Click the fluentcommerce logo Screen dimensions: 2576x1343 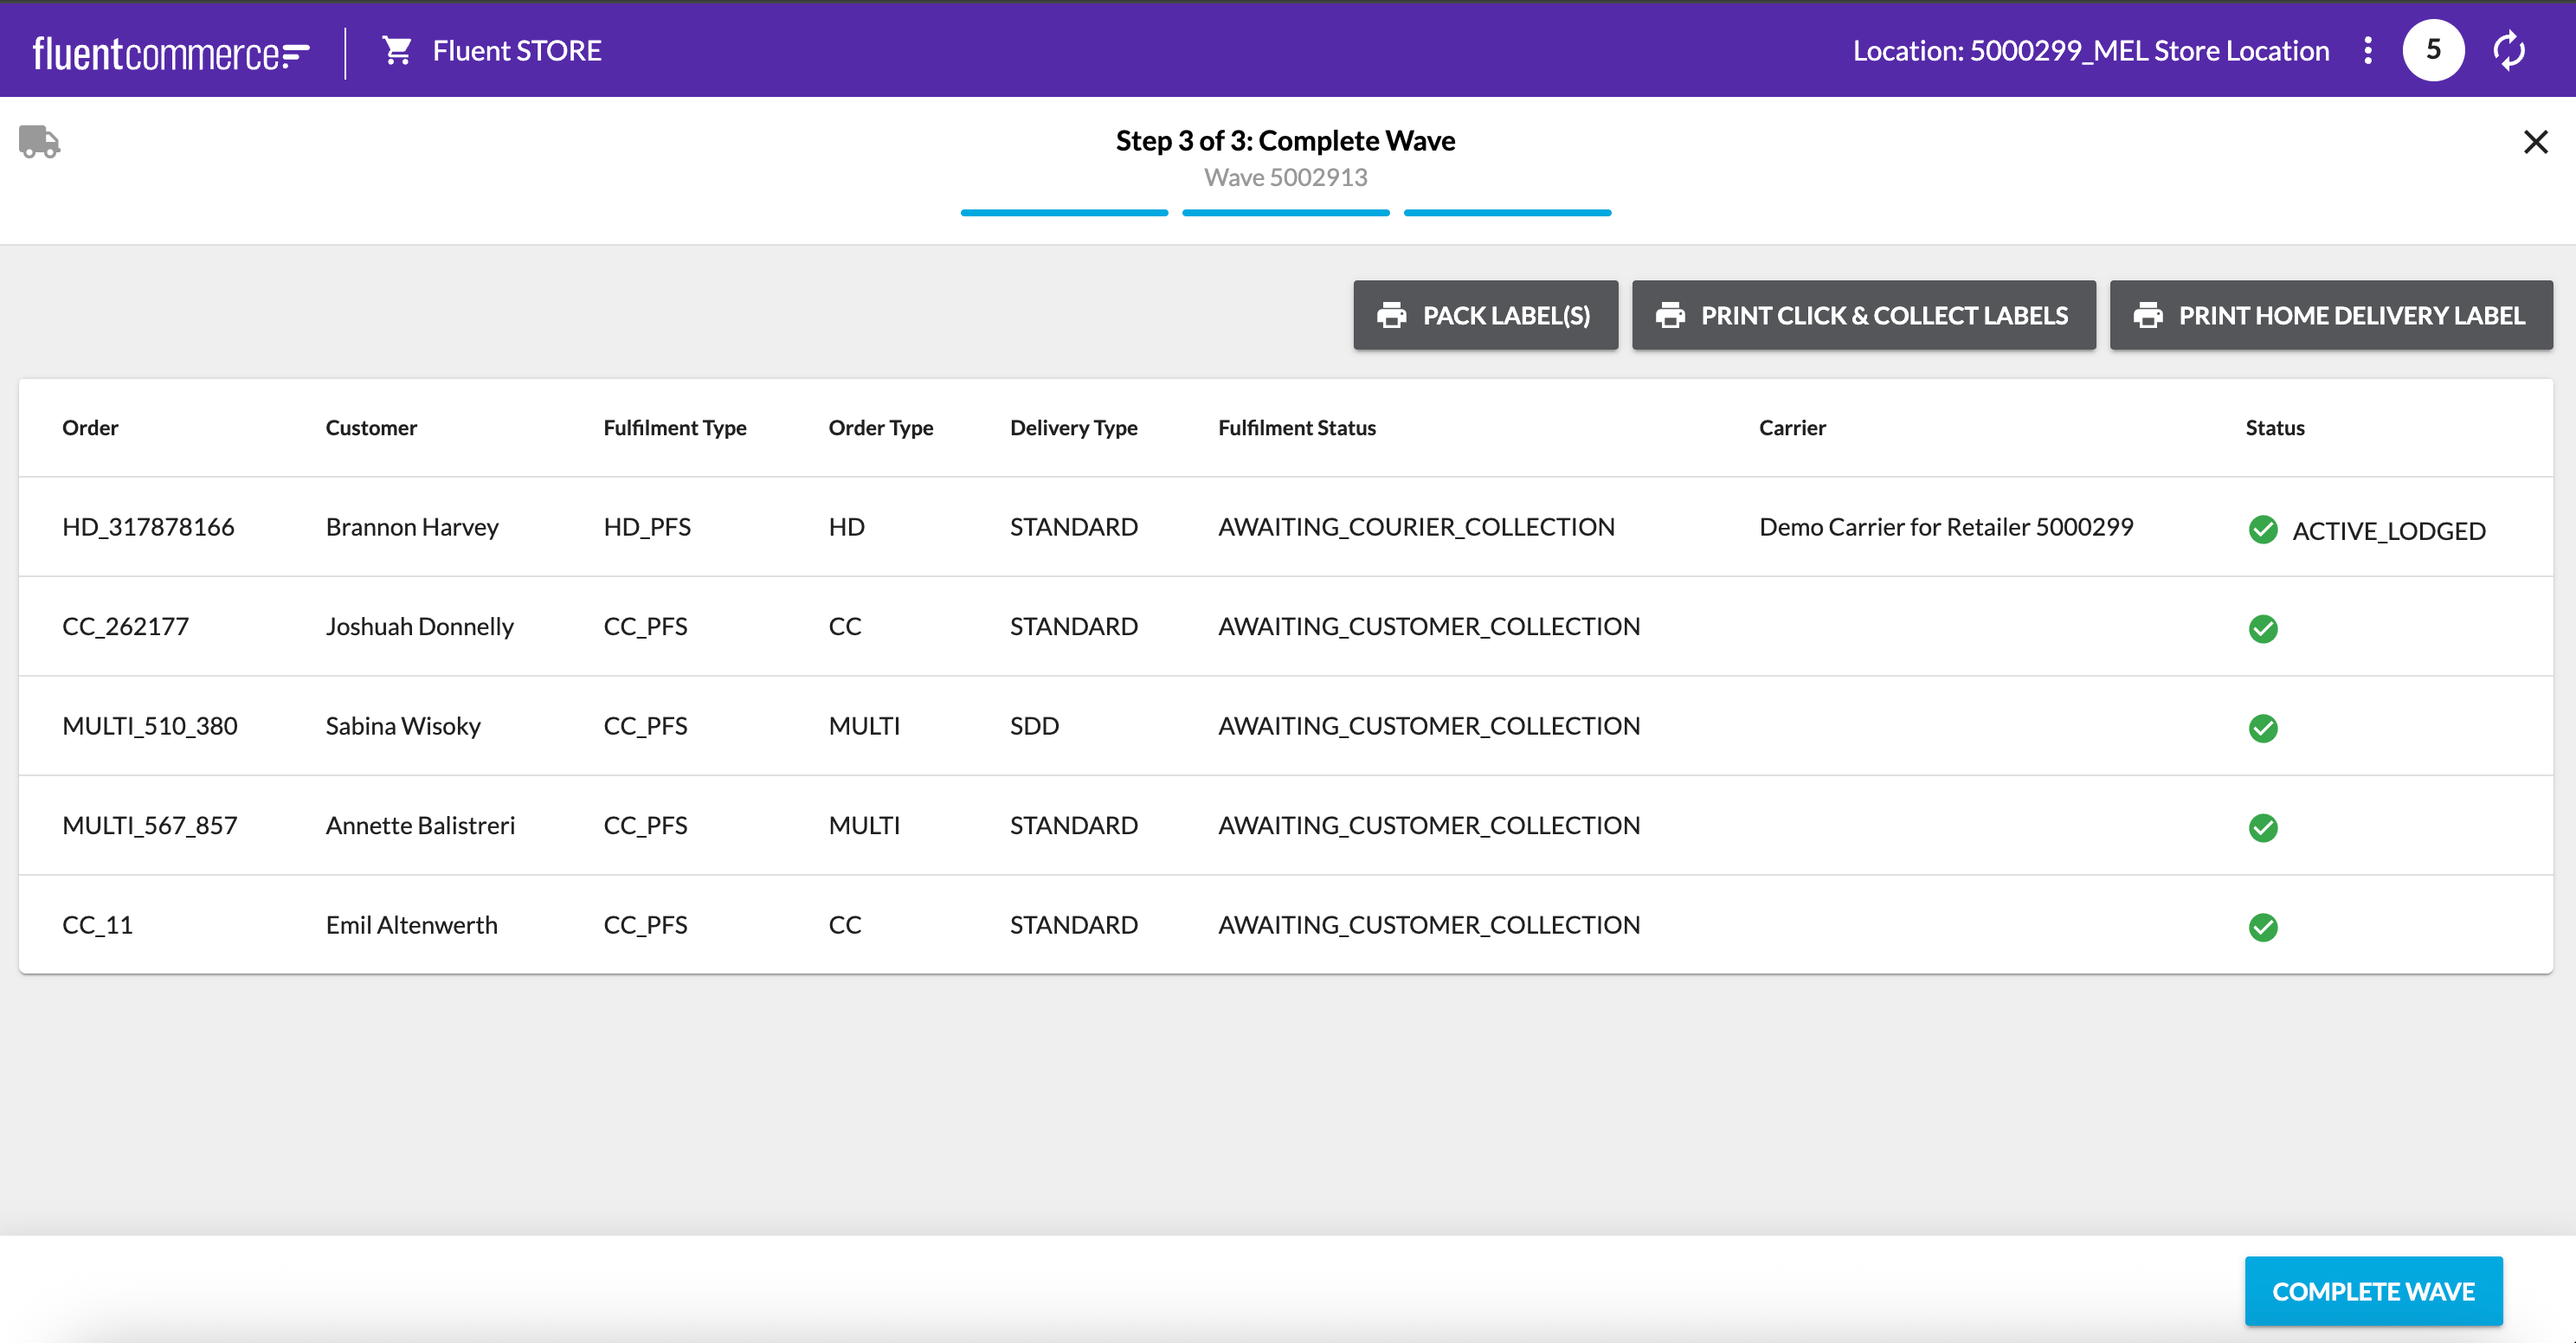click(171, 52)
